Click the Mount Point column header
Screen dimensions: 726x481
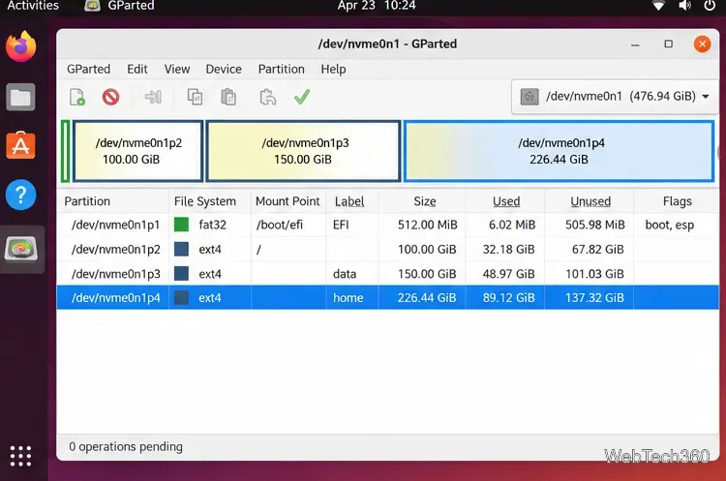pos(287,201)
